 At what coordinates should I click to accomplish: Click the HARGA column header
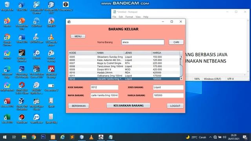click(166, 53)
